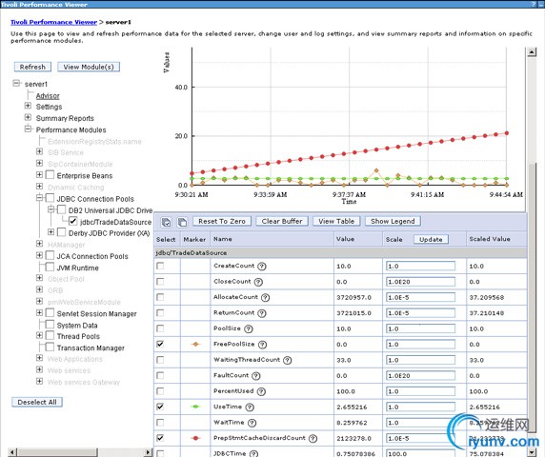
Task: Edit the CloseCount scale field
Action: pyautogui.click(x=420, y=282)
